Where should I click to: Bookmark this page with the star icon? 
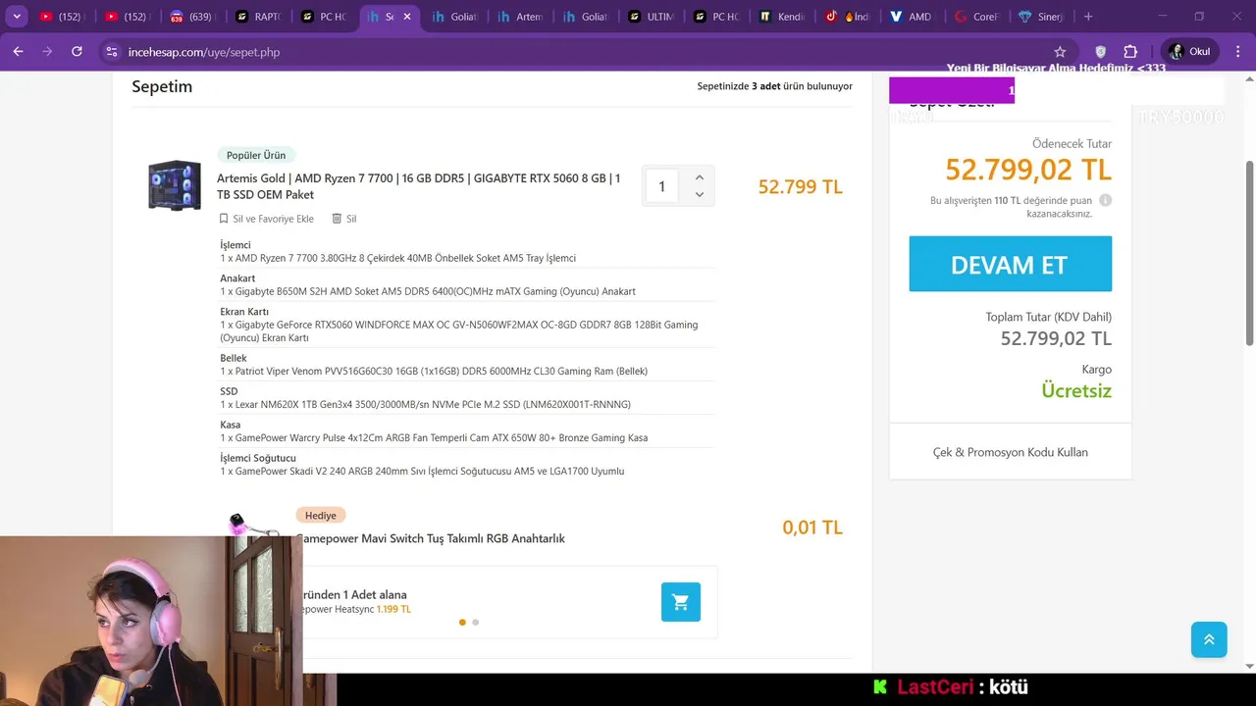[x=1060, y=51]
